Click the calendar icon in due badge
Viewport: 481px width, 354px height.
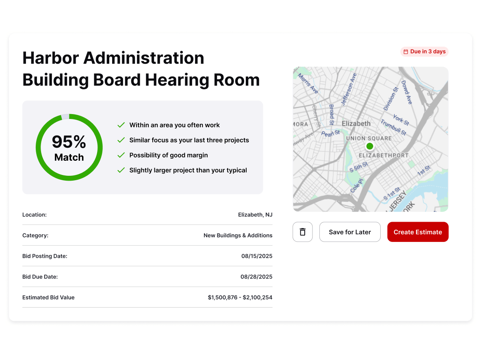click(405, 52)
